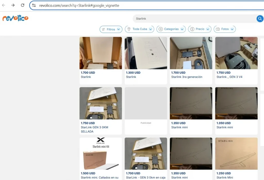Image resolution: width=264 pixels, height=180 pixels.
Task: Click title 'StarLink GEN 3 0KM SELLADA'
Action: pyautogui.click(x=94, y=129)
